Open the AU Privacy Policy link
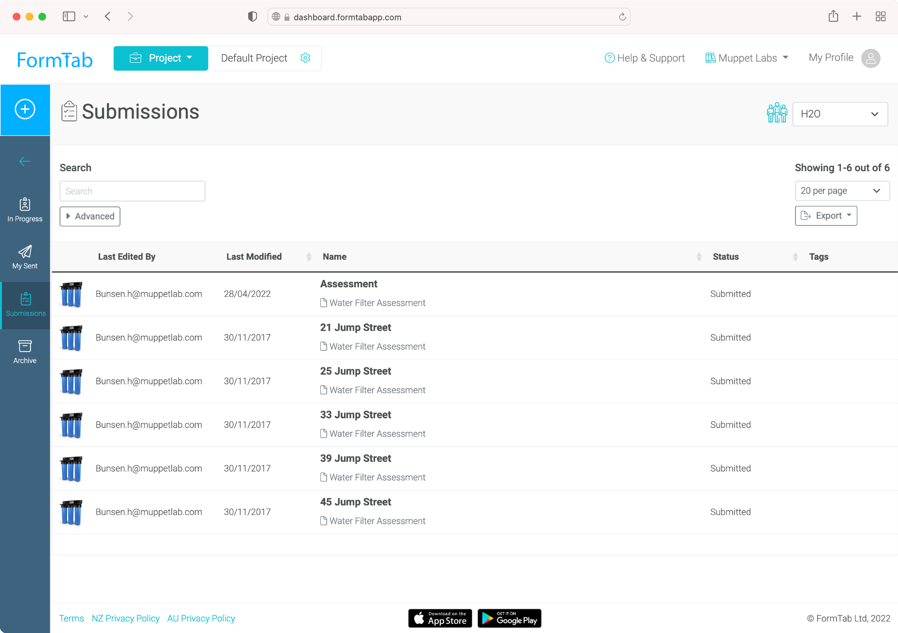 (x=201, y=618)
